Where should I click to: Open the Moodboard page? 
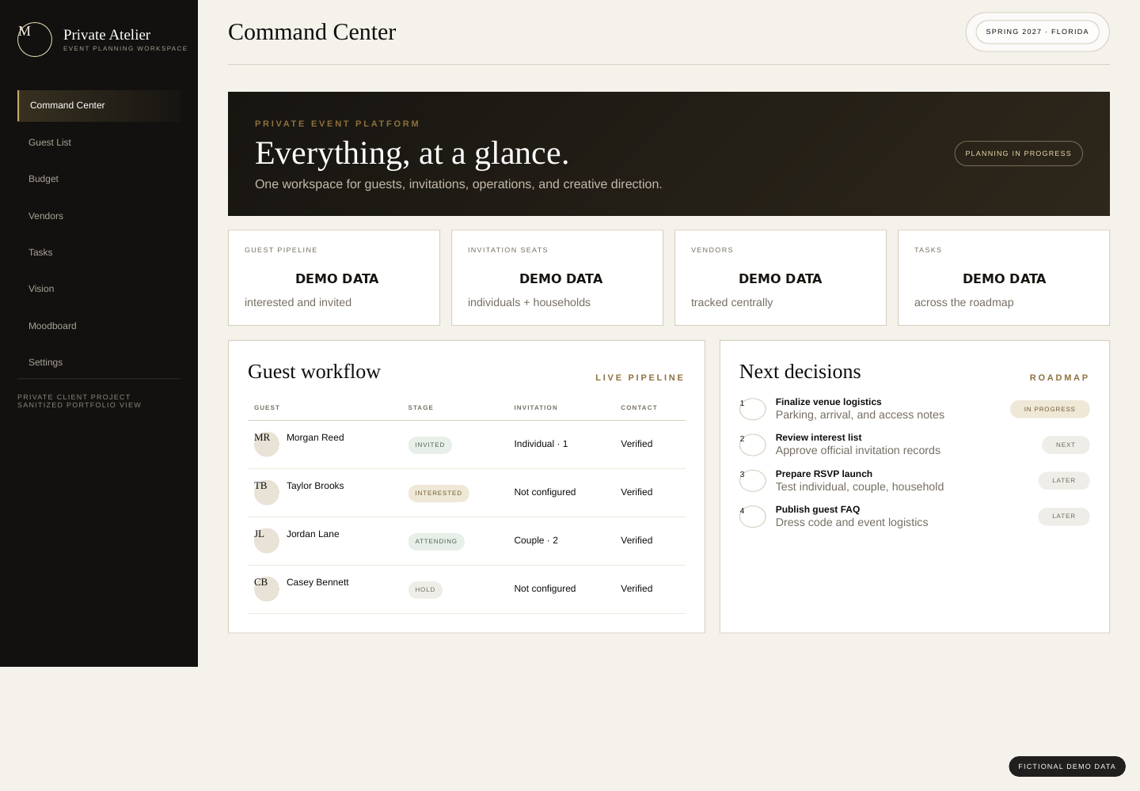pyautogui.click(x=99, y=326)
